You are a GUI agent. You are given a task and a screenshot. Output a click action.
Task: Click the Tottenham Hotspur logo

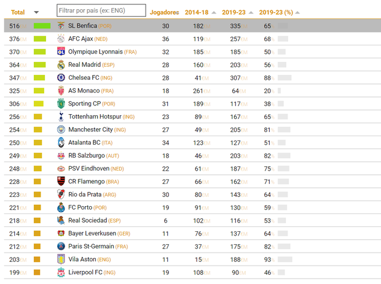pos(61,117)
